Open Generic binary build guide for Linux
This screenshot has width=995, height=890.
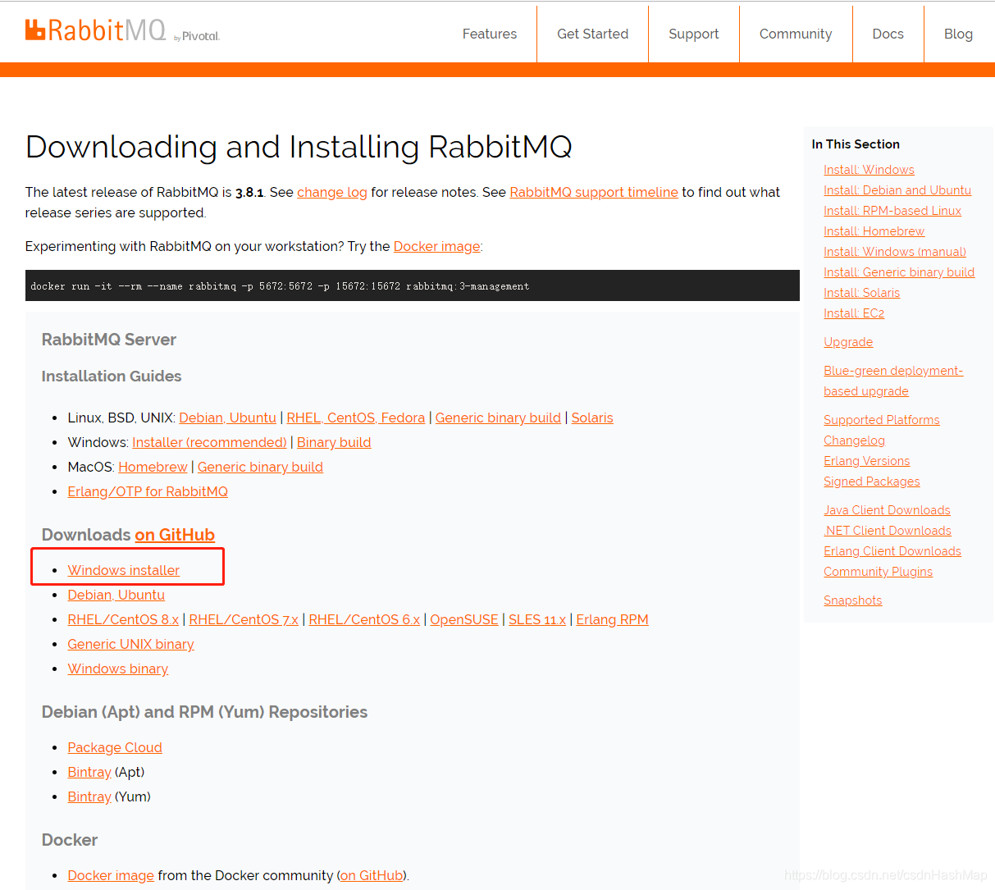[498, 418]
